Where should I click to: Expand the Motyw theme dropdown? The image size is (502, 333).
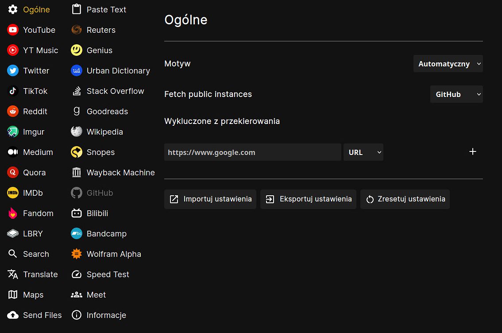point(448,64)
